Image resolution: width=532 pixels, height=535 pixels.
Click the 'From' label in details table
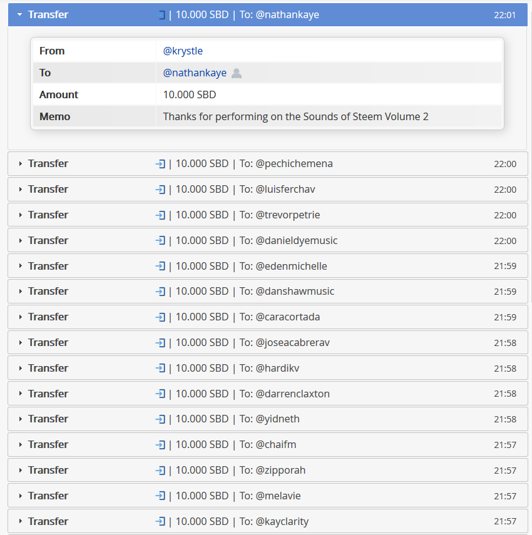[x=52, y=51]
